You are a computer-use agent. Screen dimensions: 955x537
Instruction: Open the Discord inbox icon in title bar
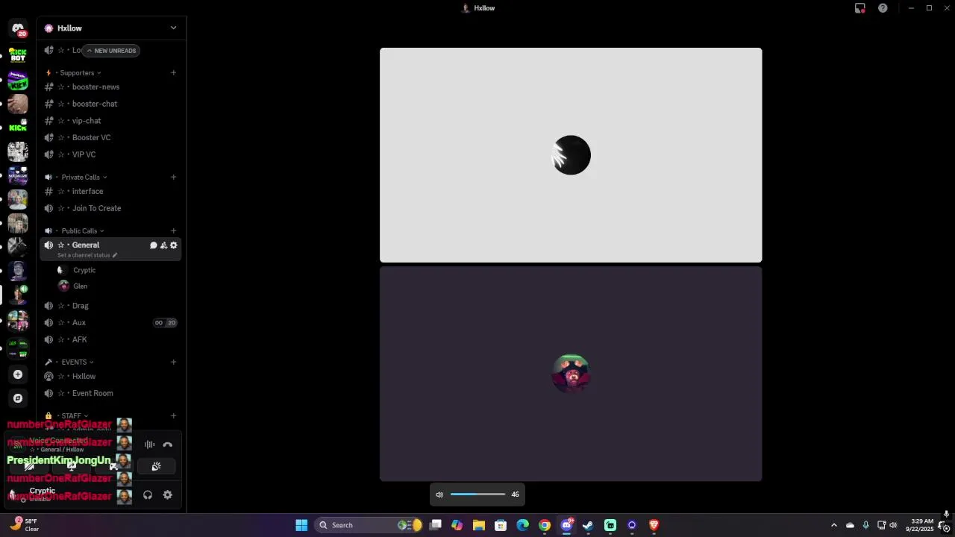pos(860,8)
